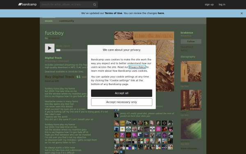The width and height of the screenshot is (246, 154).
Task: Open the discography heading link
Action: [188, 57]
